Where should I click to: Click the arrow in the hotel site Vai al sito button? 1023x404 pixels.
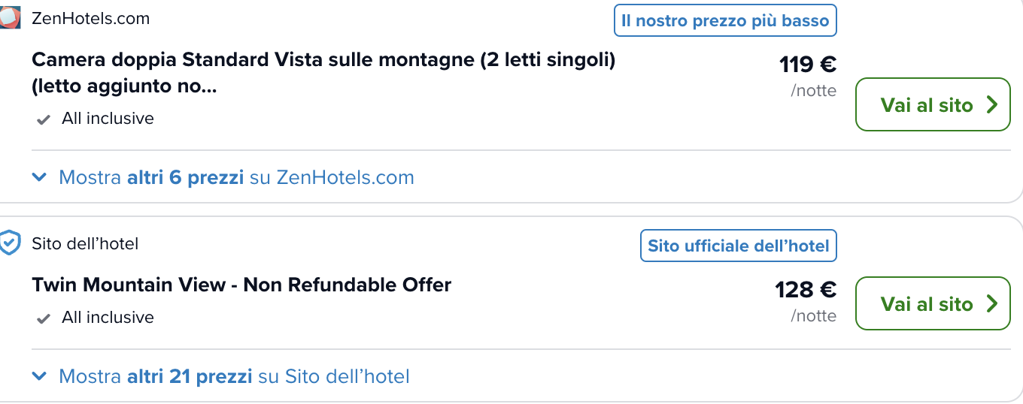point(991,304)
